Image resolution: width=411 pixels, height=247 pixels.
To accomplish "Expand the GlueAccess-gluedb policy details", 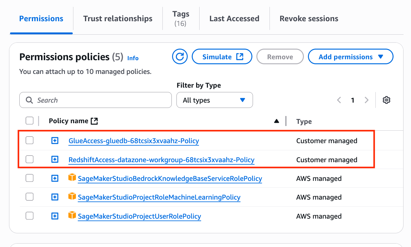I will pyautogui.click(x=55, y=141).
